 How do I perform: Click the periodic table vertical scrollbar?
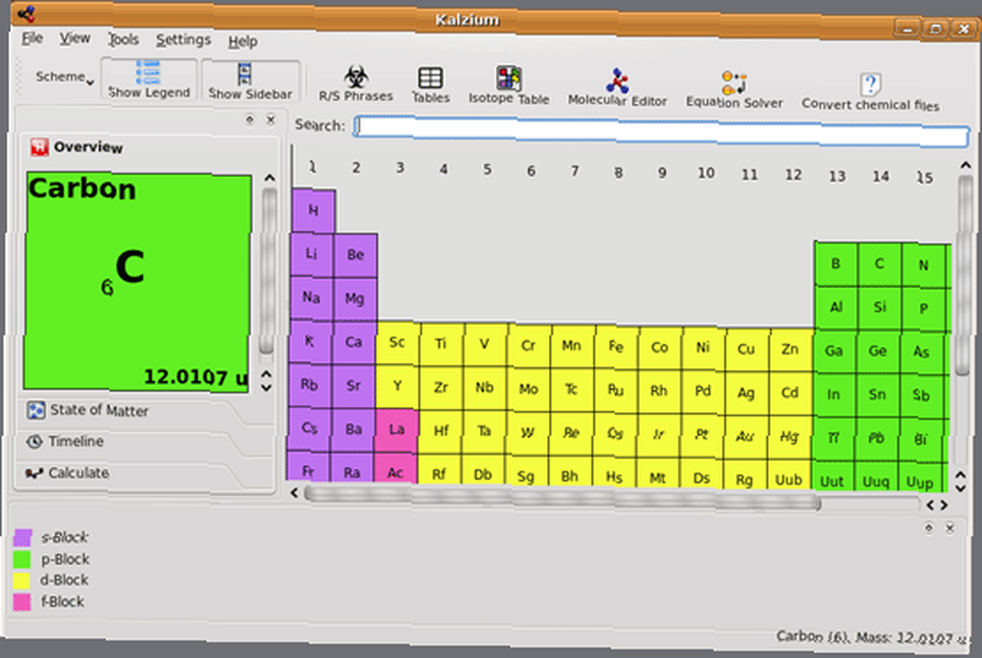tap(964, 275)
